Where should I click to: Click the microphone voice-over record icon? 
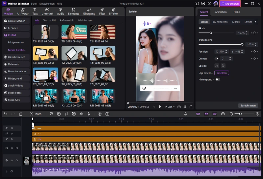tap(185, 114)
